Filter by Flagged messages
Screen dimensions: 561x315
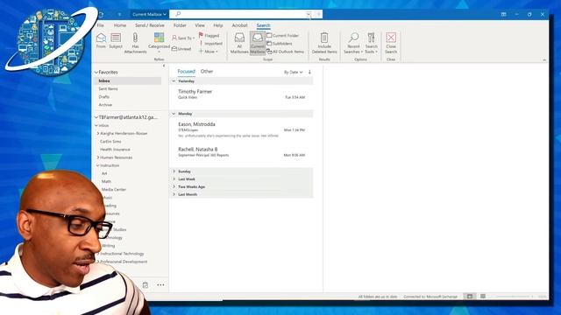pyautogui.click(x=209, y=35)
